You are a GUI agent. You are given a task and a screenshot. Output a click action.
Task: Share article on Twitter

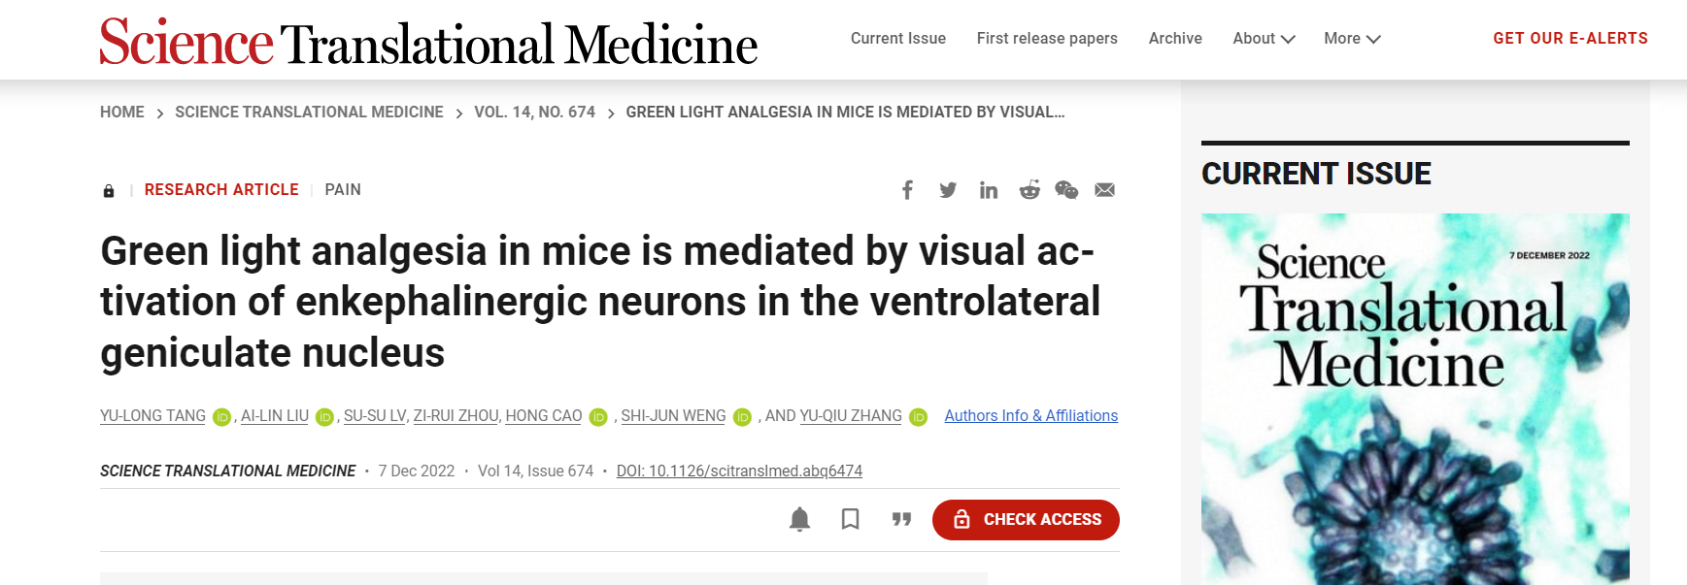pyautogui.click(x=948, y=190)
